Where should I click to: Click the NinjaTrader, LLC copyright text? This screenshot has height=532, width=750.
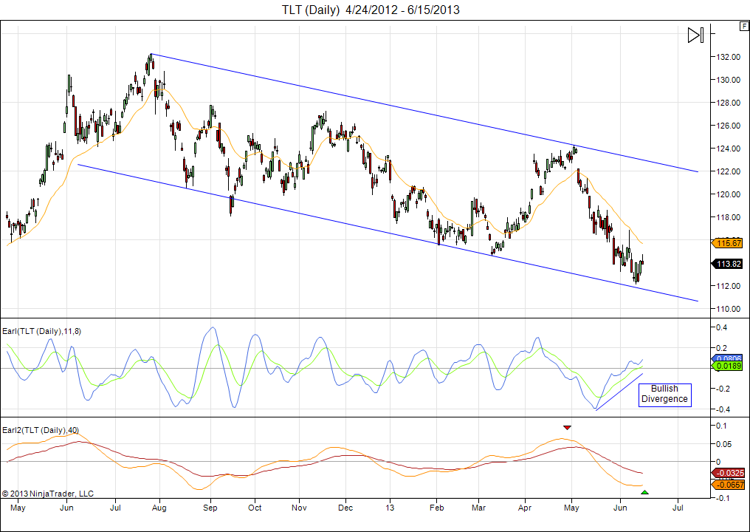[48, 493]
